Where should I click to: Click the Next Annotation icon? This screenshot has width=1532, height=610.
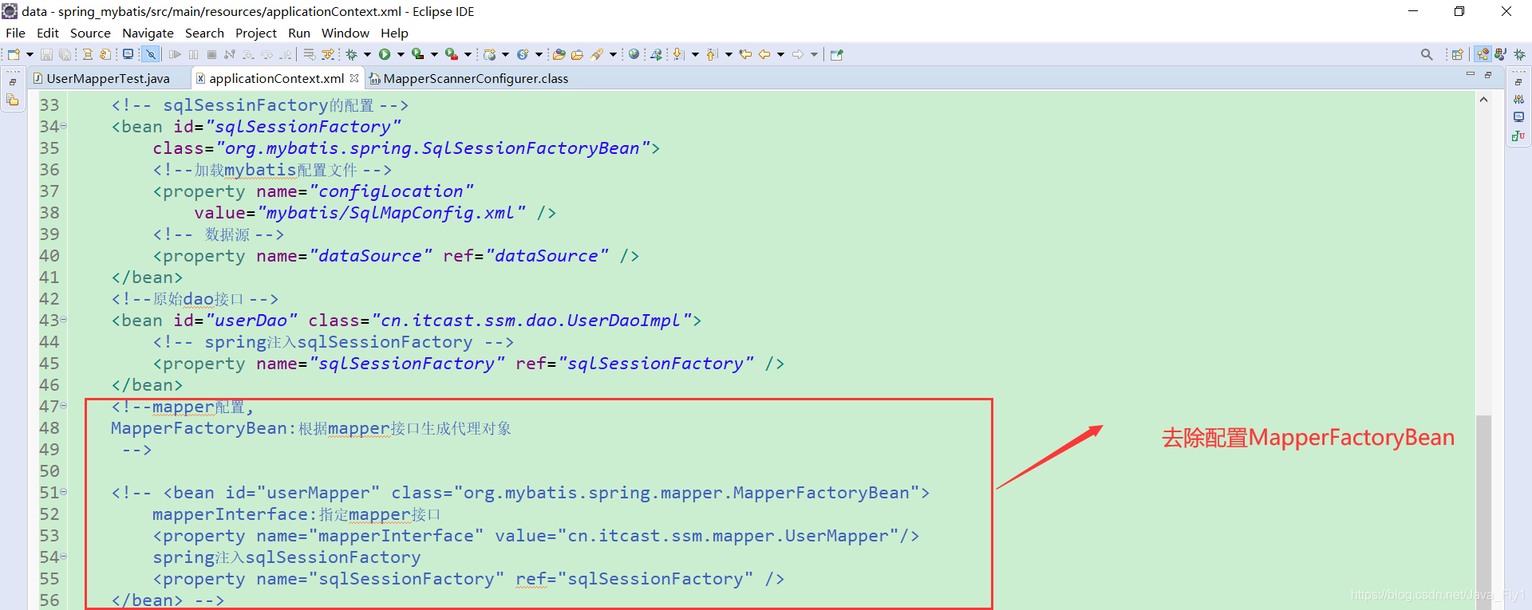pos(677,54)
